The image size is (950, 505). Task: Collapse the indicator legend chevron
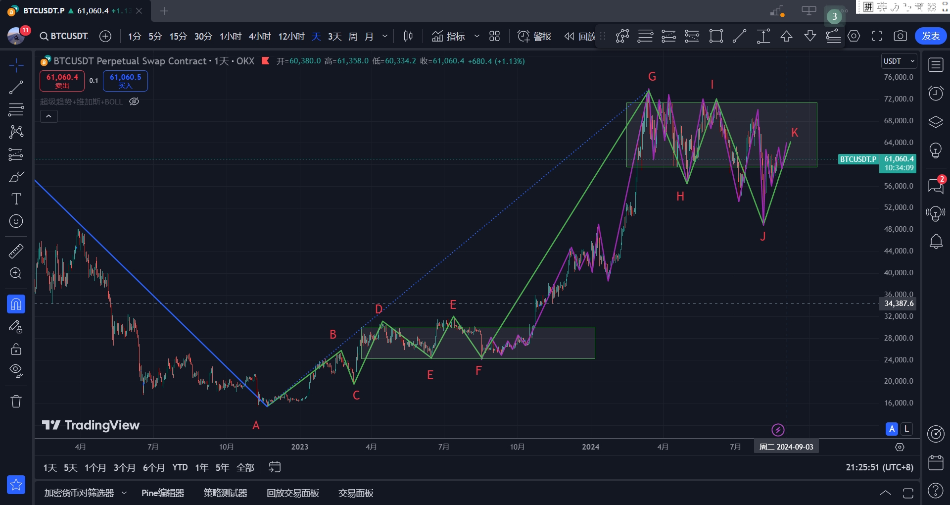pyautogui.click(x=48, y=116)
